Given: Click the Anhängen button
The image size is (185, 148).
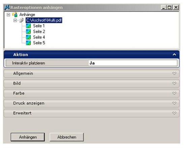Looking at the screenshot, I should (x=28, y=137).
